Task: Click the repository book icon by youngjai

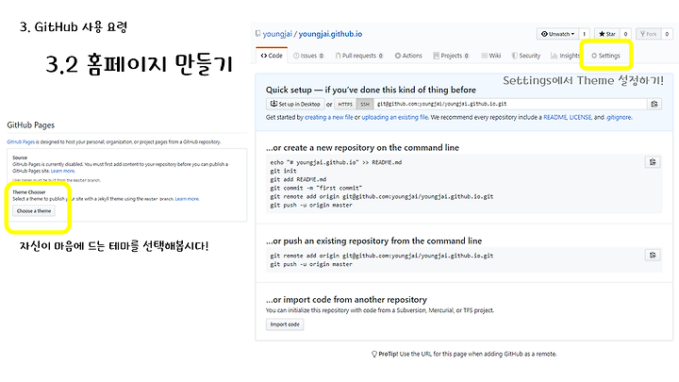Action: [x=258, y=33]
